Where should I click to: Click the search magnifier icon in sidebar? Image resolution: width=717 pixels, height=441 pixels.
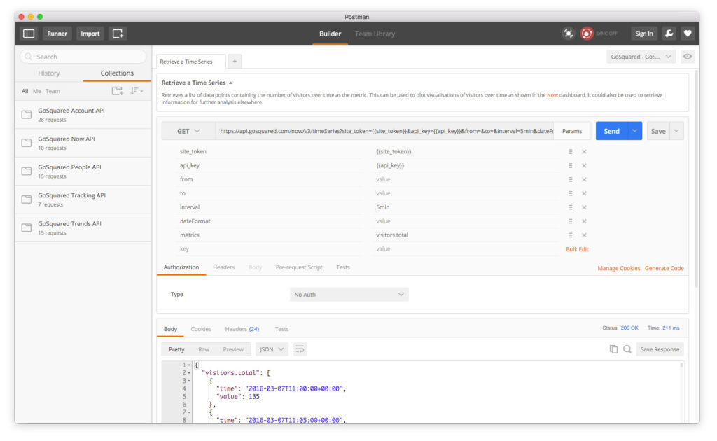[28, 57]
